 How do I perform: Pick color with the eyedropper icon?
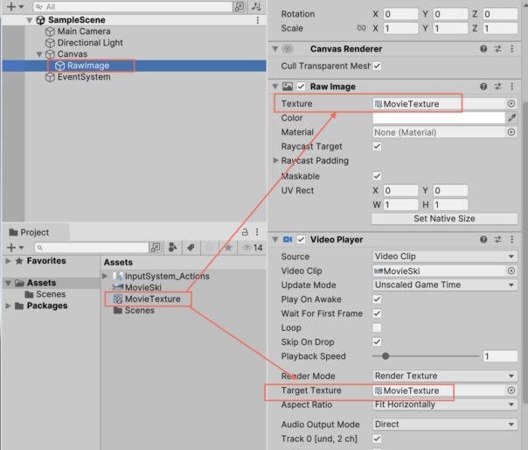point(512,117)
